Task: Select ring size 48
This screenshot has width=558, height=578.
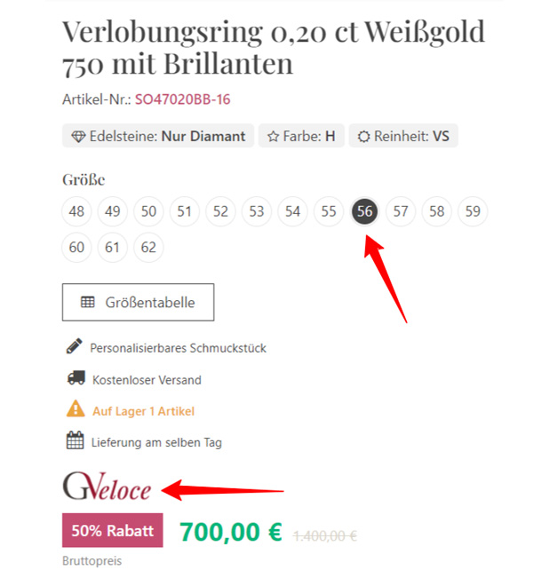Action: point(76,211)
